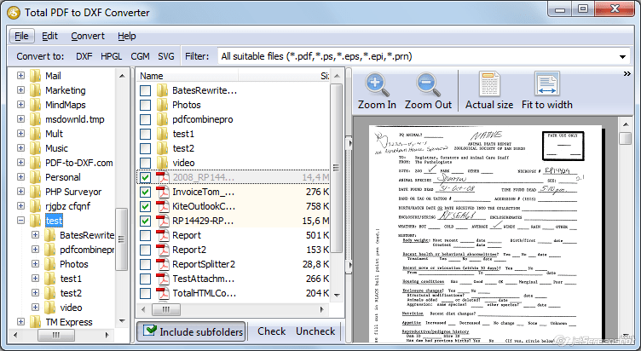The image size is (641, 351).
Task: Select the video folder in tree
Action: tap(71, 308)
